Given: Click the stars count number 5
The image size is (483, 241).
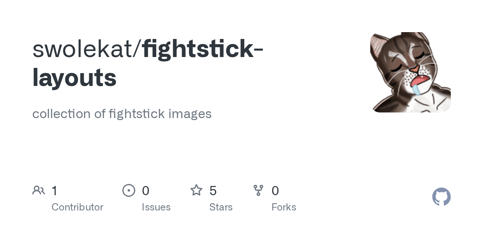Looking at the screenshot, I should point(213,190).
